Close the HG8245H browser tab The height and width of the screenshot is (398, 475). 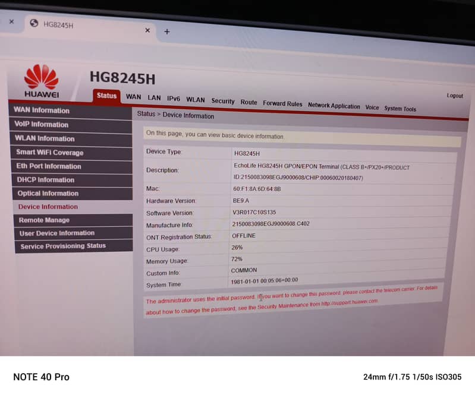(x=147, y=30)
